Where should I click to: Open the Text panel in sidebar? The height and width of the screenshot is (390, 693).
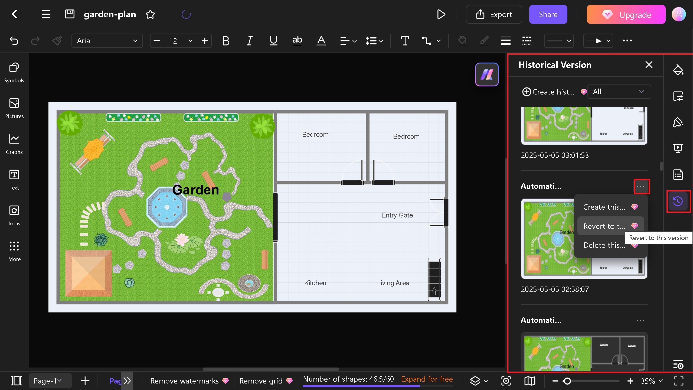pos(14,180)
